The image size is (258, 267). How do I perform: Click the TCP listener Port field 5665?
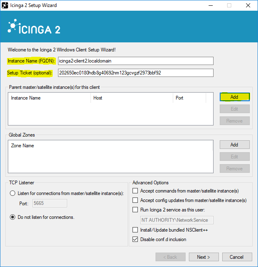(x=49, y=203)
